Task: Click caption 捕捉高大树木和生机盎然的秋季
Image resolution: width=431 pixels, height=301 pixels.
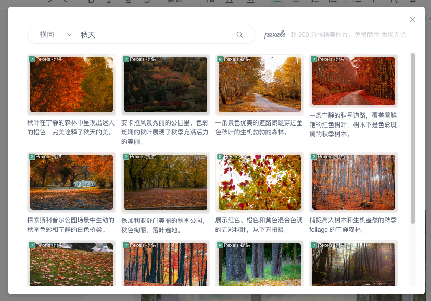Action: click(x=353, y=224)
